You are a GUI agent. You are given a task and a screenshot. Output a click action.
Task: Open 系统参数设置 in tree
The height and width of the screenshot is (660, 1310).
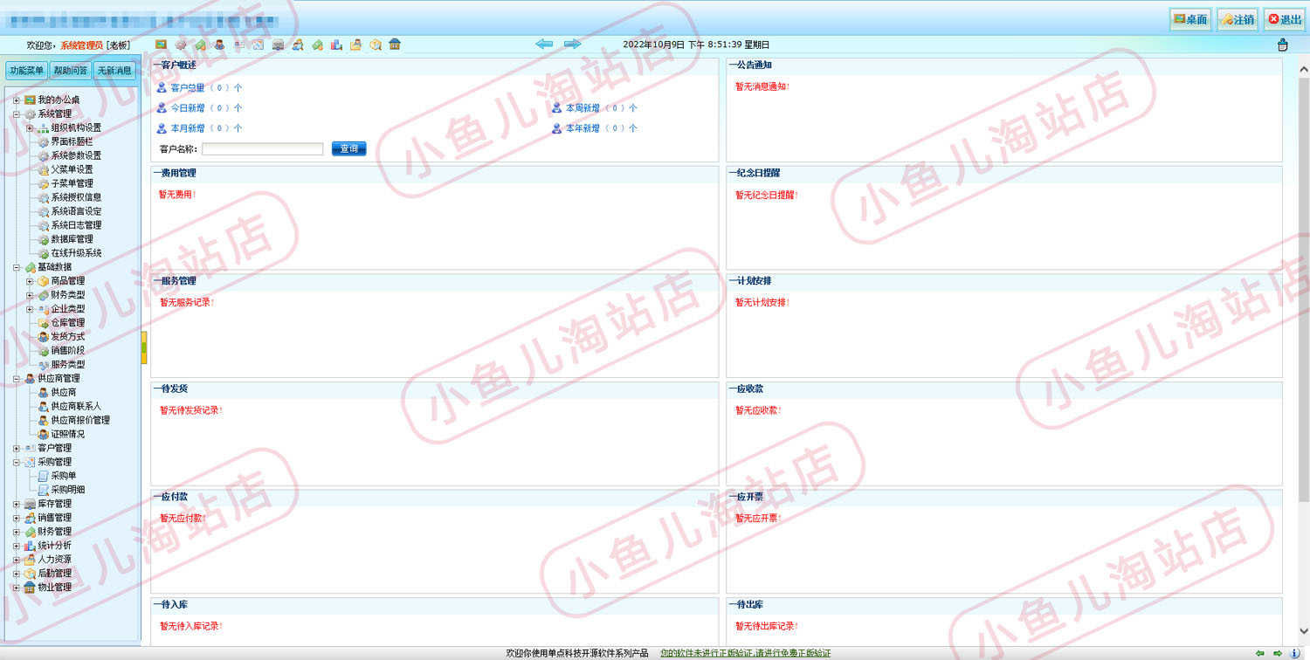76,155
